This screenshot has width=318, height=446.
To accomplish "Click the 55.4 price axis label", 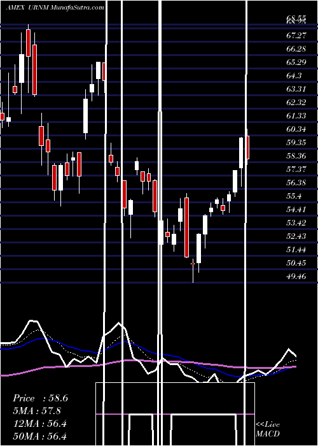I will 294,196.
